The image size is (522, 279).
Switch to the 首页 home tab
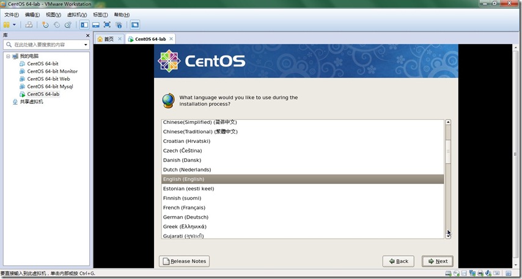pyautogui.click(x=109, y=39)
